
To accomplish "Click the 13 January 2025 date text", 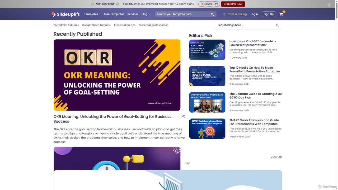I will (238, 58).
